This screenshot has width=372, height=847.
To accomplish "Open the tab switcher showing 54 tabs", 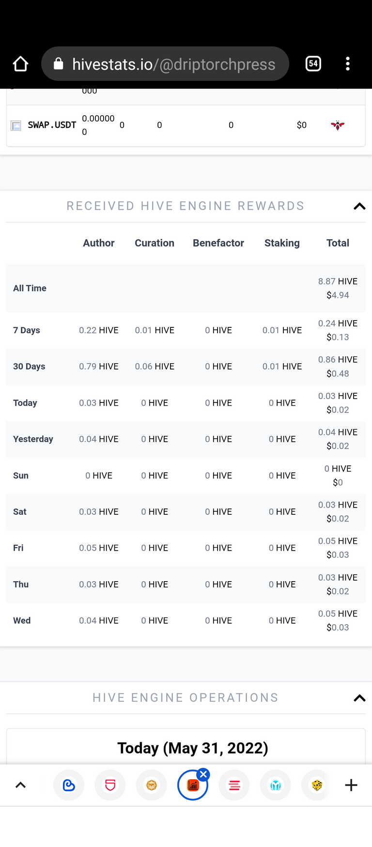I will click(x=313, y=63).
